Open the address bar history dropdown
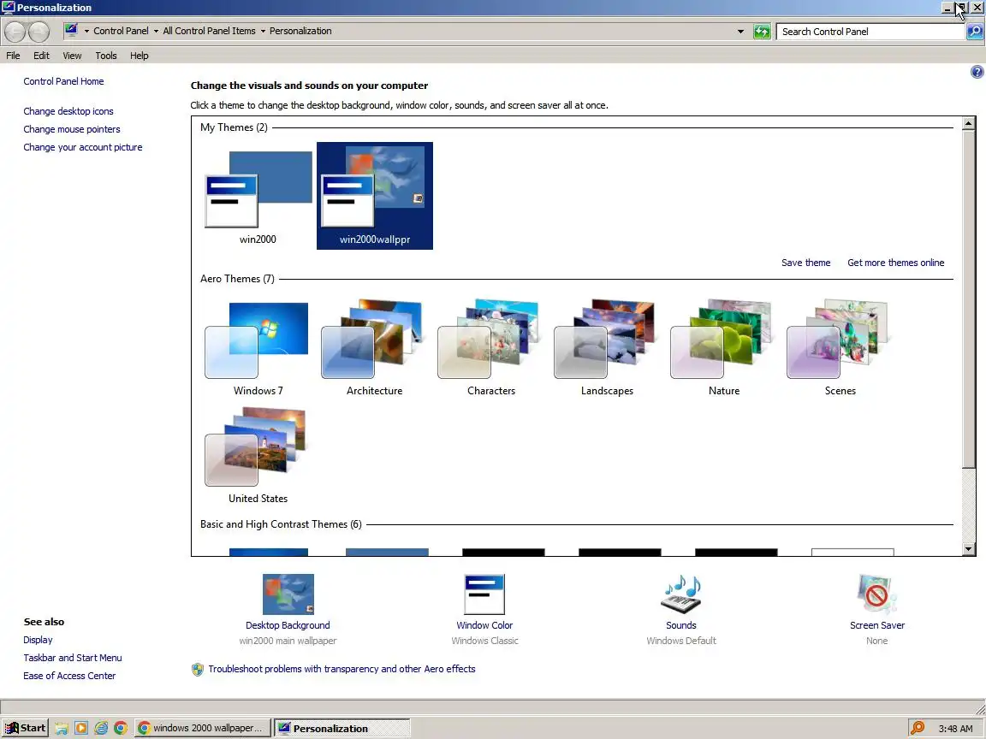 tap(740, 32)
